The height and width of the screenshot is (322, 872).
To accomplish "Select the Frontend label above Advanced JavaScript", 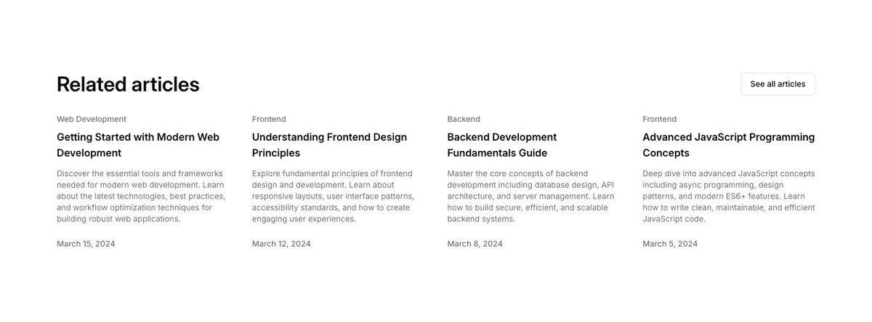I will tap(660, 119).
